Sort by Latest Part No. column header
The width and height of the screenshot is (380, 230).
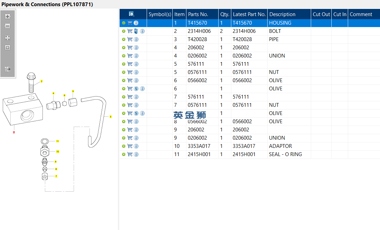pyautogui.click(x=249, y=14)
